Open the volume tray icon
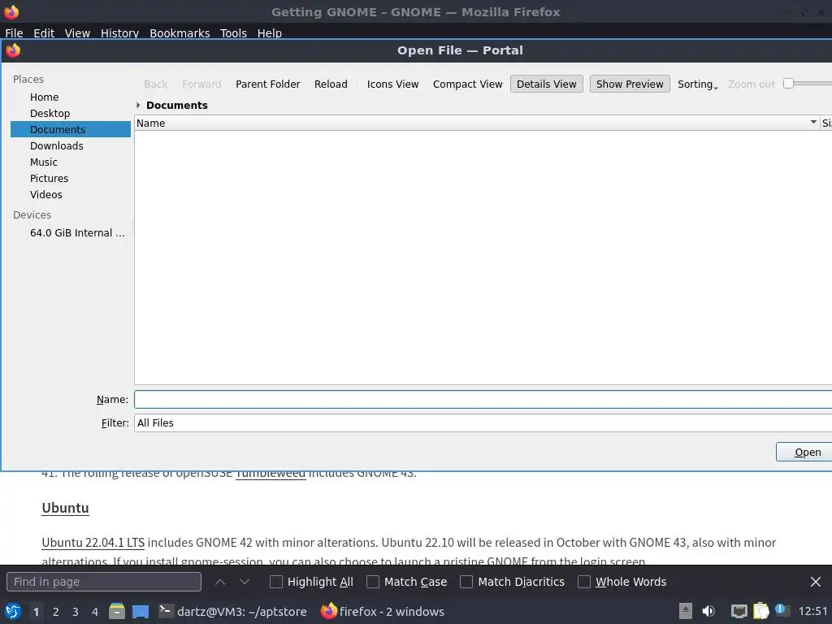 tap(708, 611)
